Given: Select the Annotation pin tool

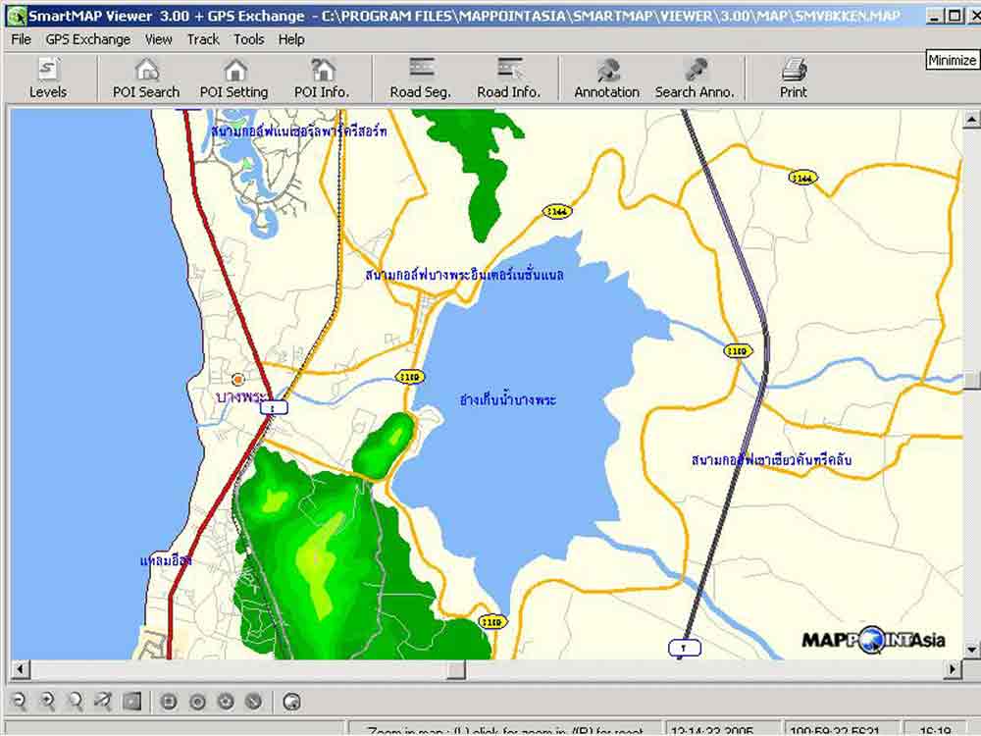Looking at the screenshot, I should pos(606,78).
